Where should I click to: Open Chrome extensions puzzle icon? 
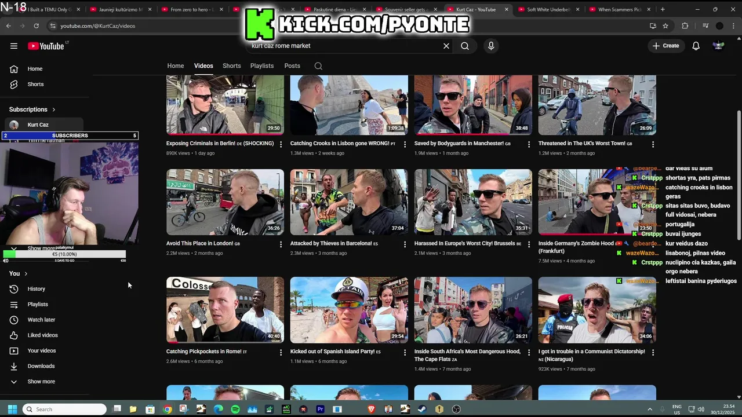[685, 25]
